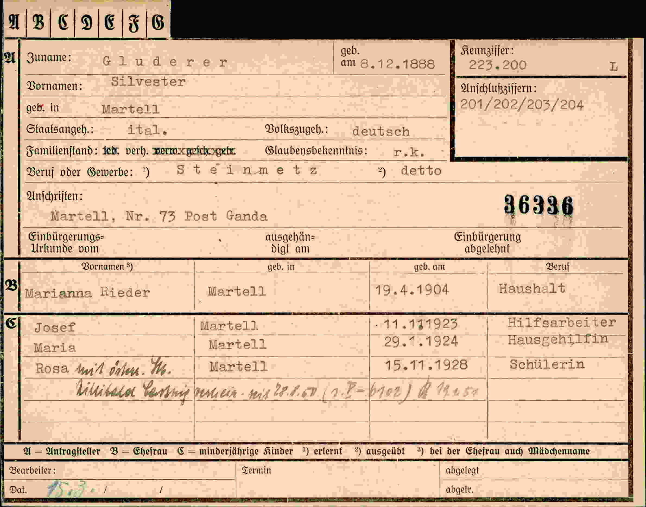Click stamped number '36336'

[539, 205]
